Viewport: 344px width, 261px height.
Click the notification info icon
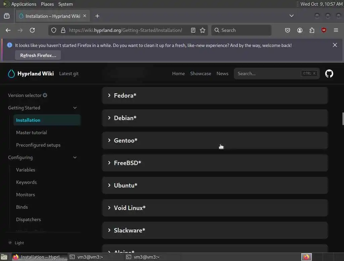coord(9,45)
